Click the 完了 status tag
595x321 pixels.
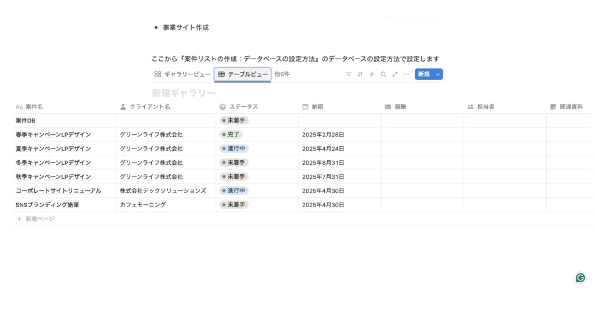pyautogui.click(x=231, y=135)
